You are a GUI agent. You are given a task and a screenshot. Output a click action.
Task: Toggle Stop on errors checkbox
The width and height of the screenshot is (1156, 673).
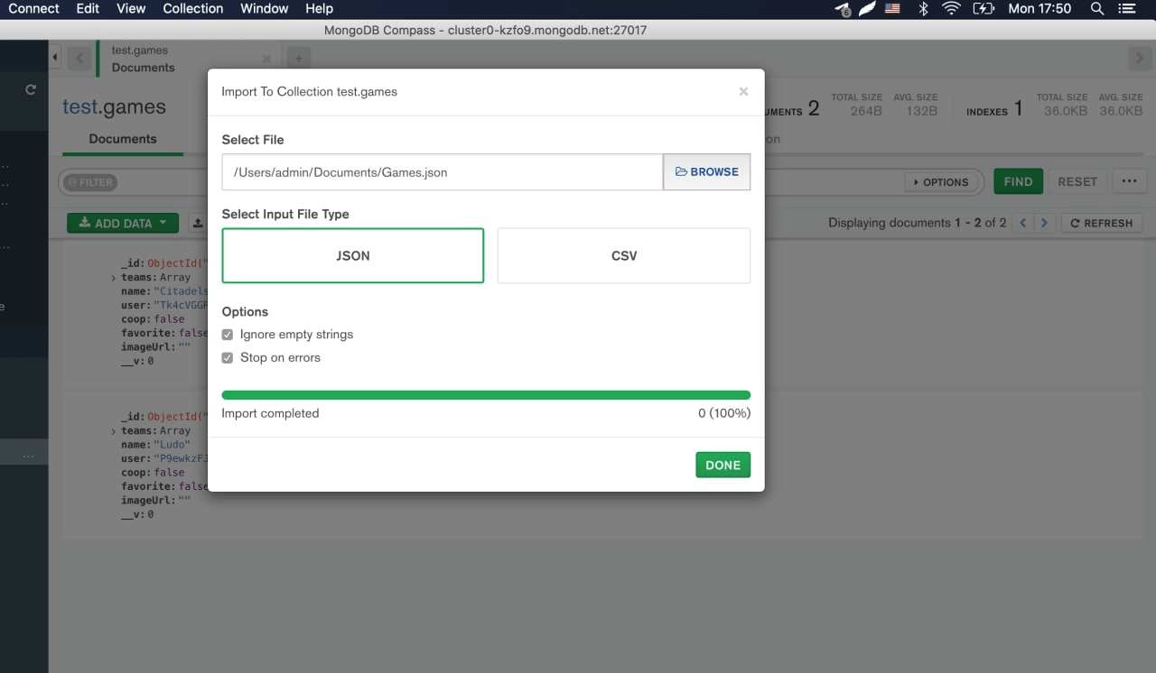tap(228, 358)
